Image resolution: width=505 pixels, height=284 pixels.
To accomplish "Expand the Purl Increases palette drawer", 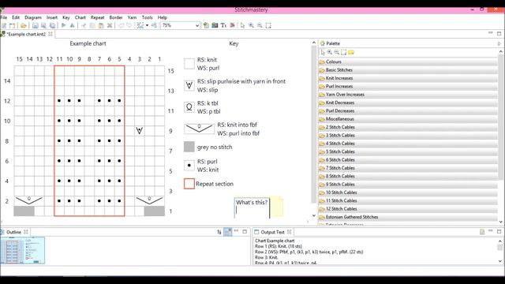I will click(409, 86).
